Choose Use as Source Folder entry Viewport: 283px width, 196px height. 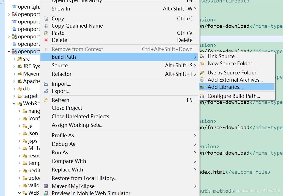click(x=237, y=73)
